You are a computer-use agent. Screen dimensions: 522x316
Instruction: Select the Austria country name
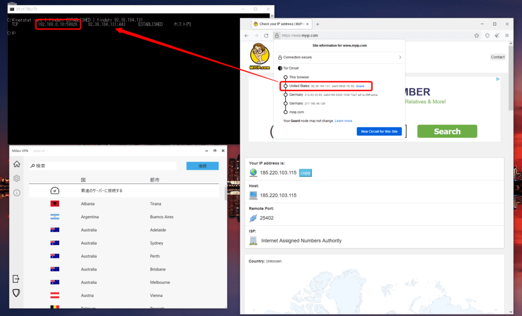point(87,295)
